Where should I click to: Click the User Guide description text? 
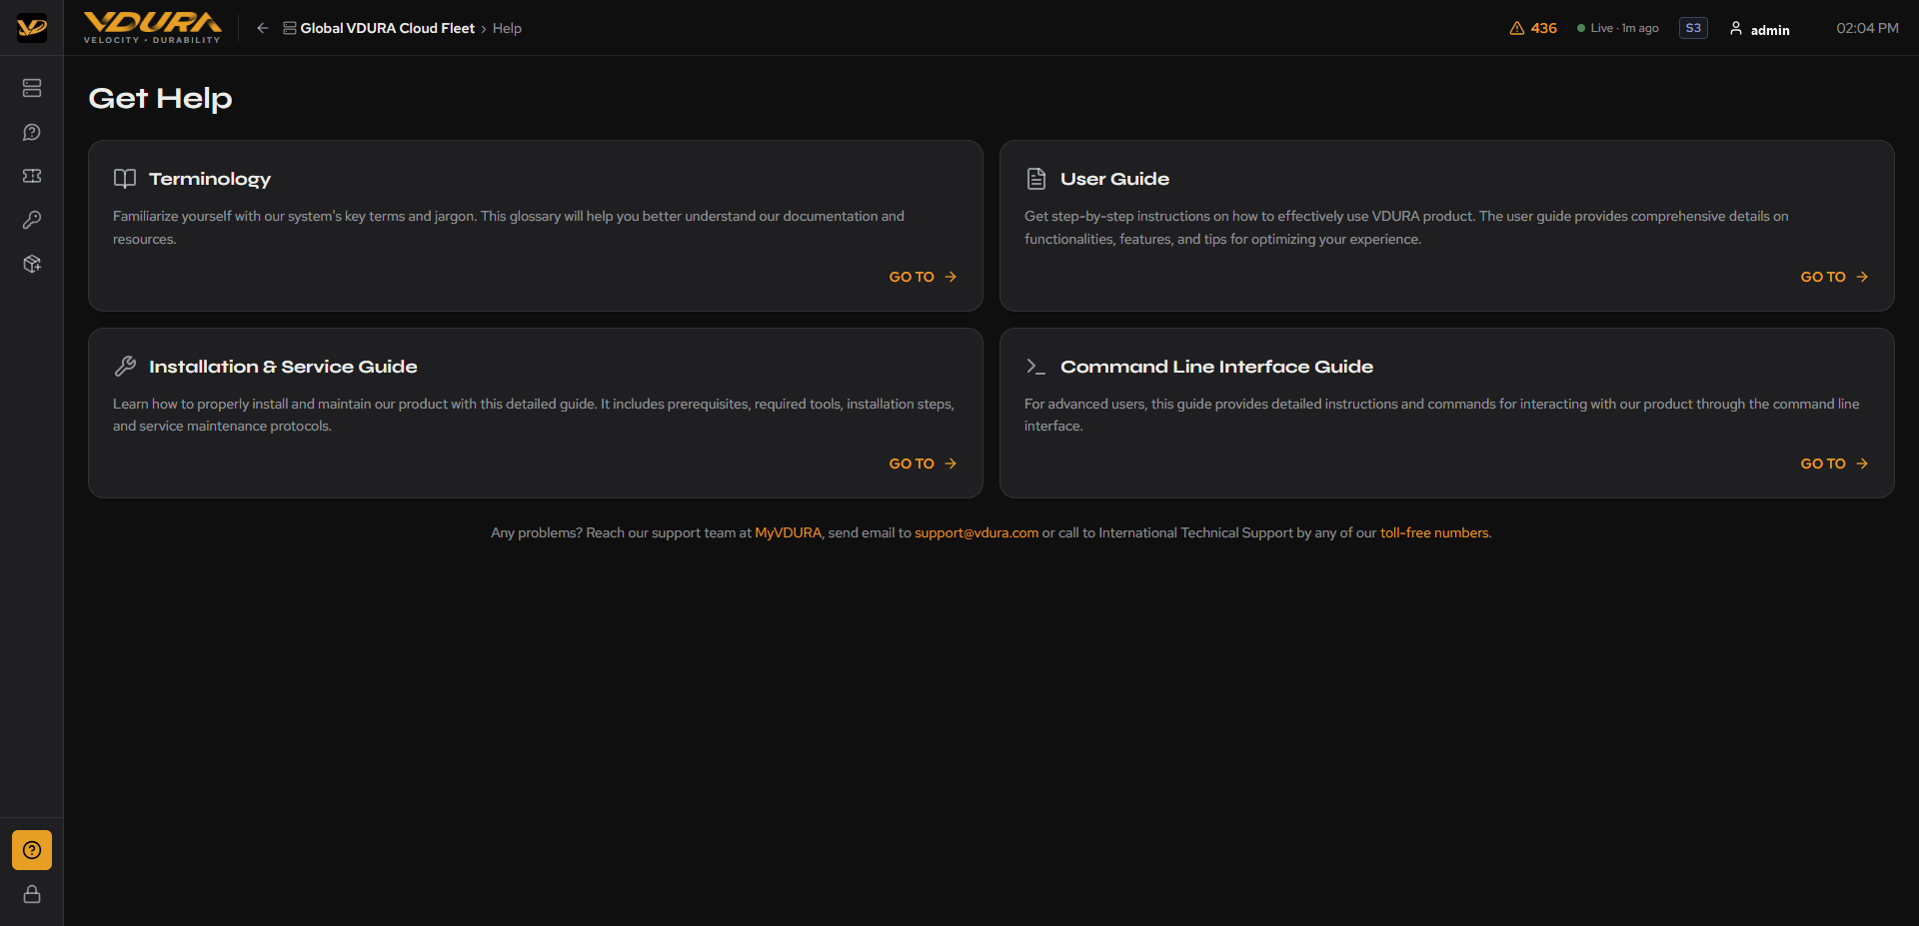pos(1406,228)
